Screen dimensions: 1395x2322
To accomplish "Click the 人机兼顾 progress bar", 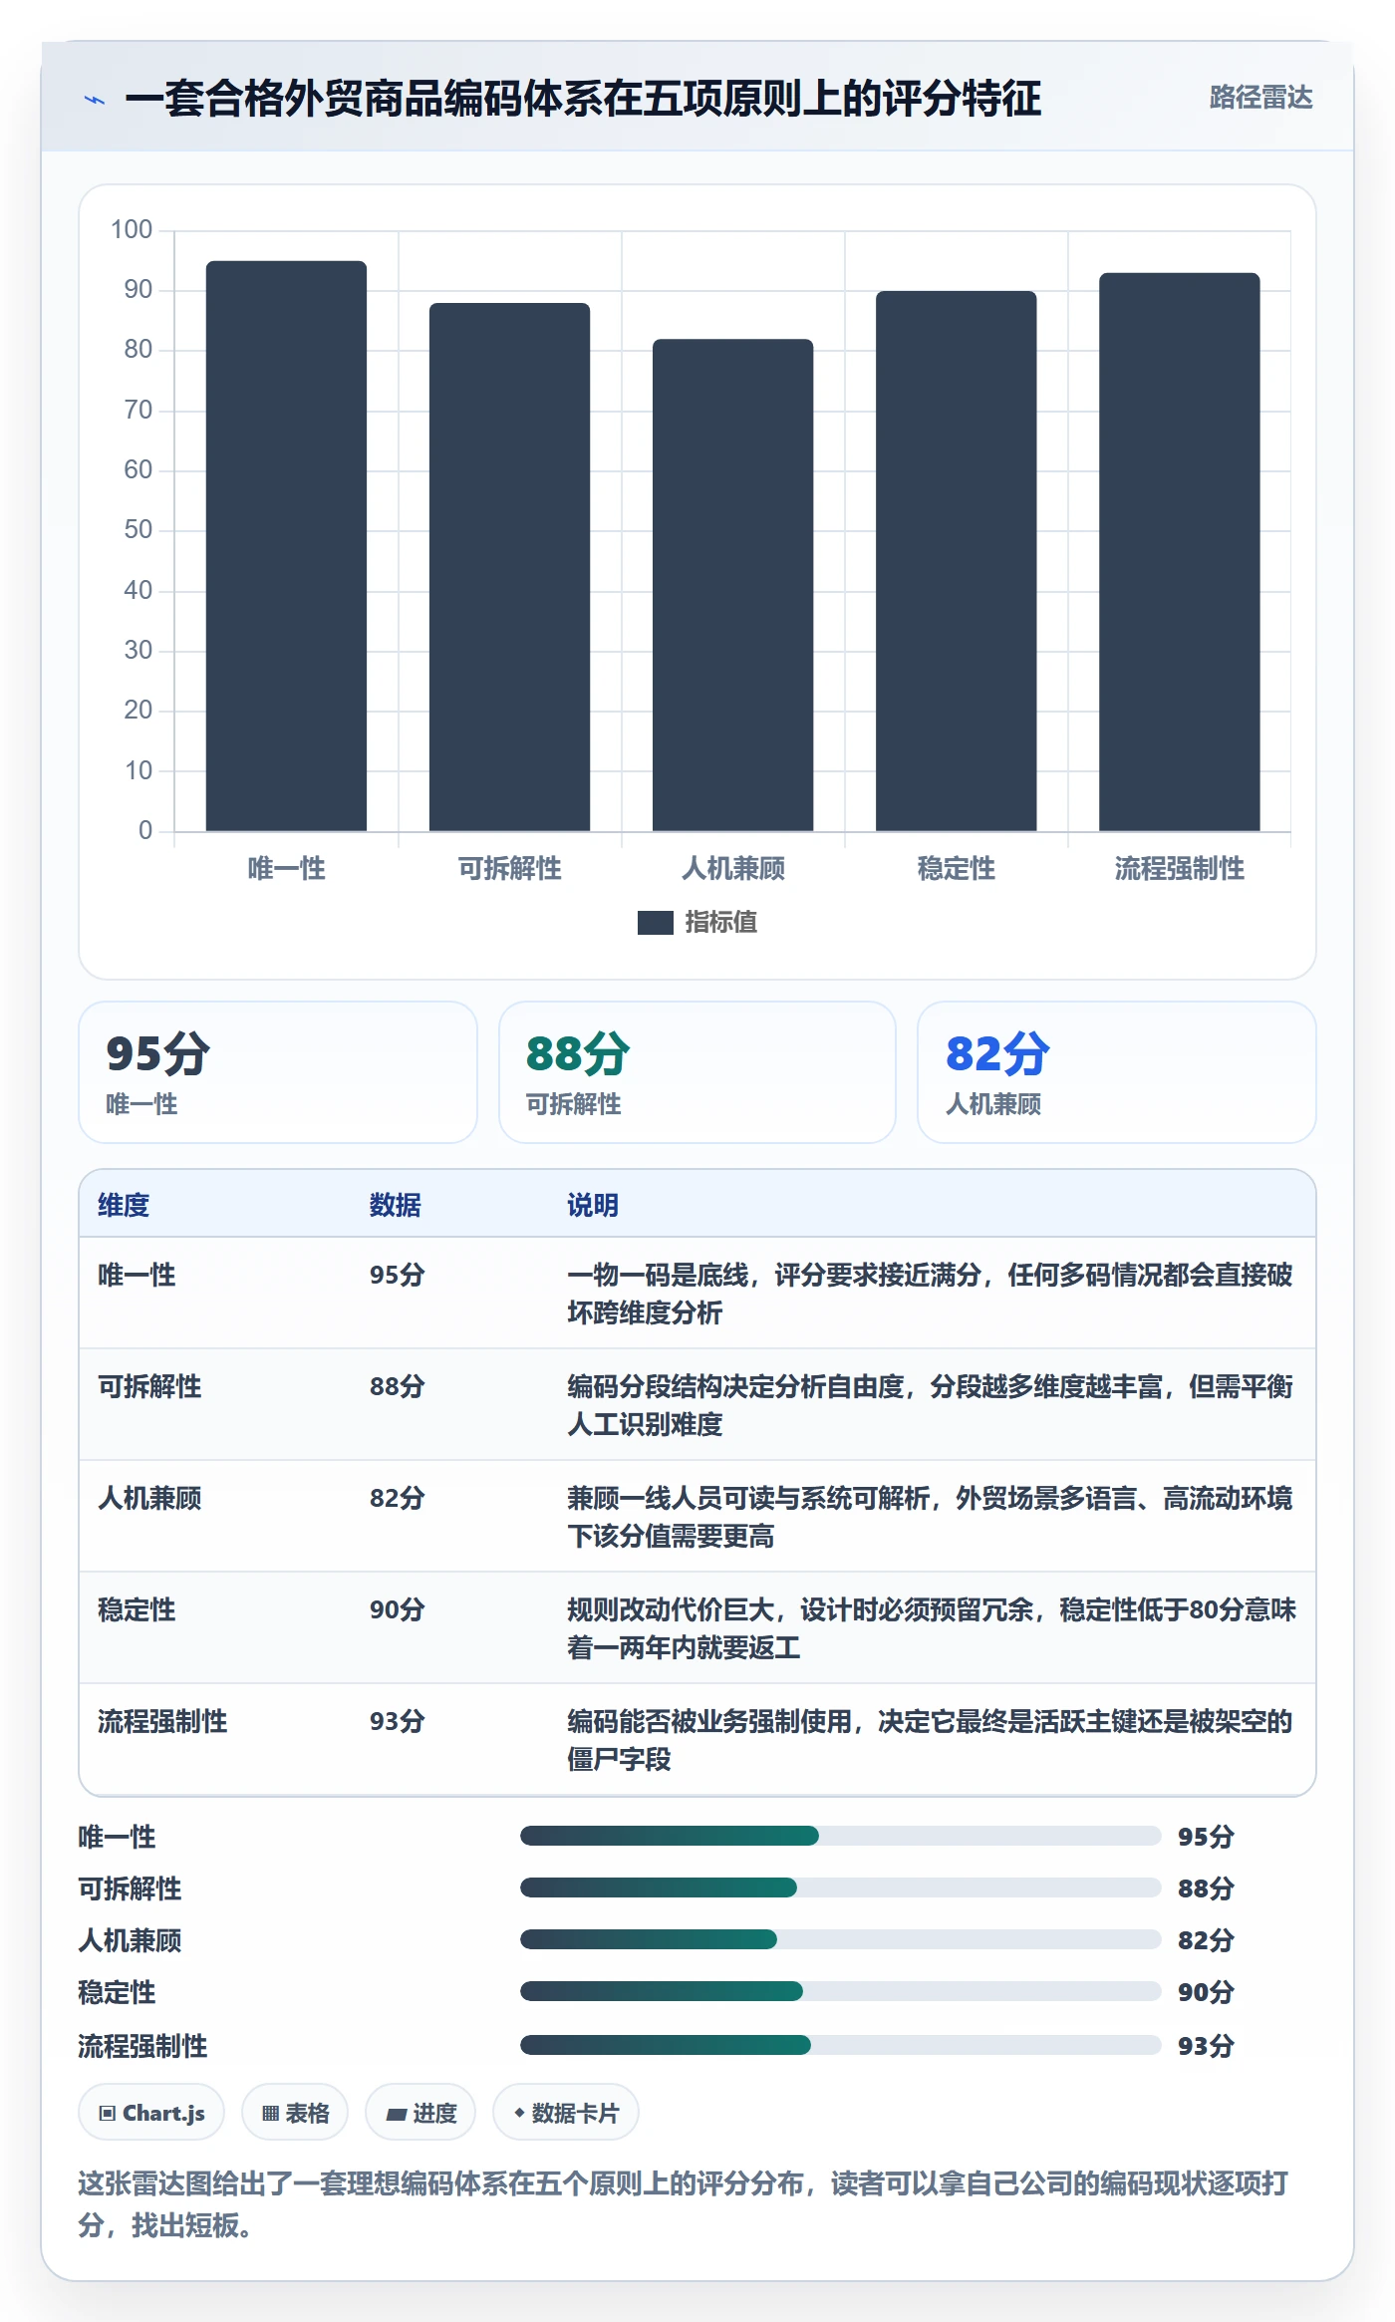I will pyautogui.click(x=840, y=1939).
